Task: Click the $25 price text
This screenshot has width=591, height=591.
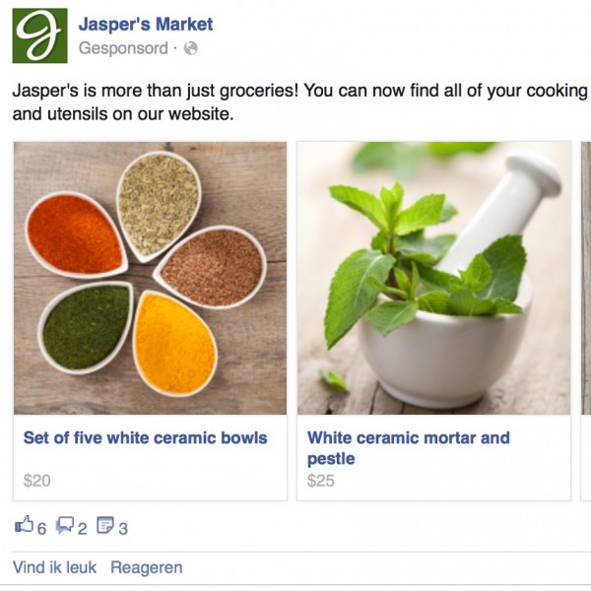Action: (x=321, y=481)
